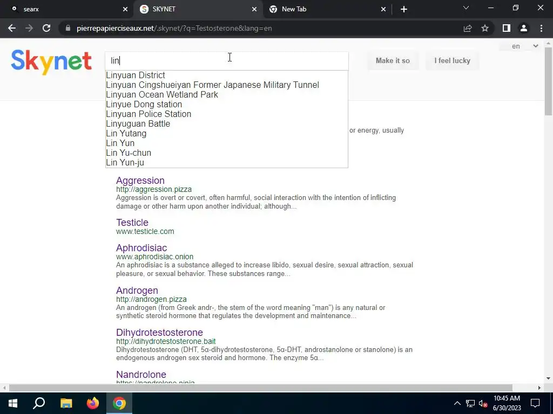Open the Aphrodisiac result link
The image size is (553, 414).
pyautogui.click(x=141, y=248)
